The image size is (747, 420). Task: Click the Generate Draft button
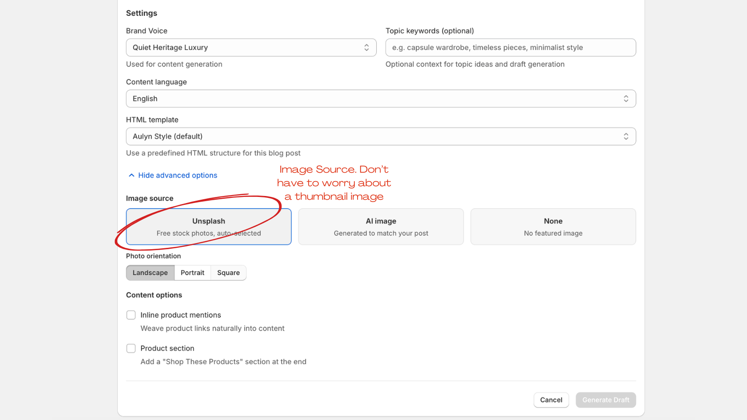606,400
